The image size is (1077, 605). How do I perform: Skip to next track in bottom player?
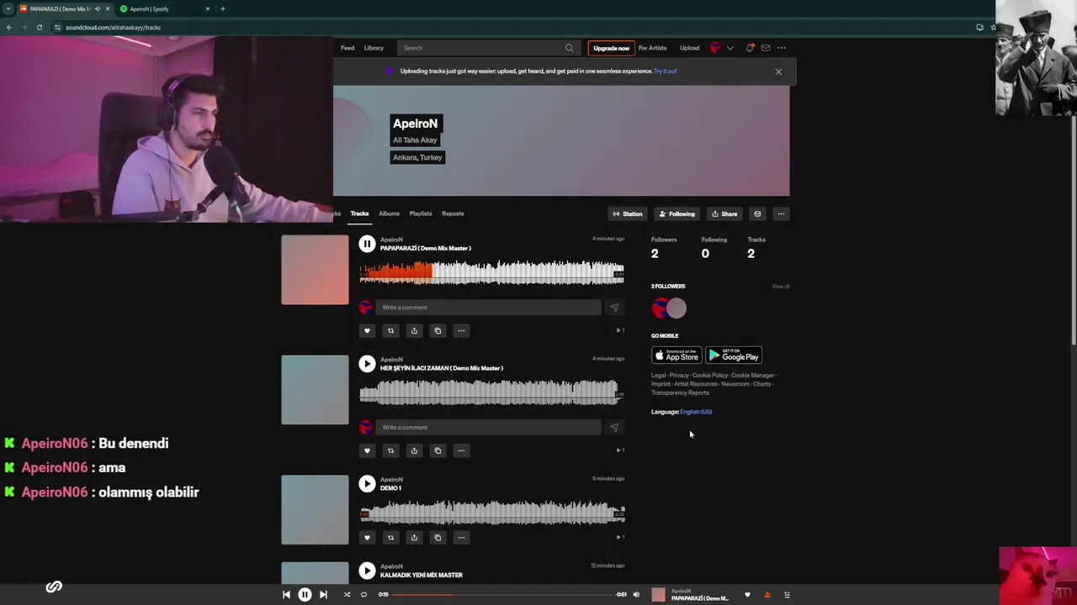[x=323, y=595]
